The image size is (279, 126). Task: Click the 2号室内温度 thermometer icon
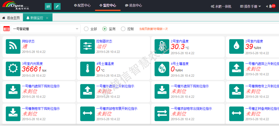coord(162,46)
